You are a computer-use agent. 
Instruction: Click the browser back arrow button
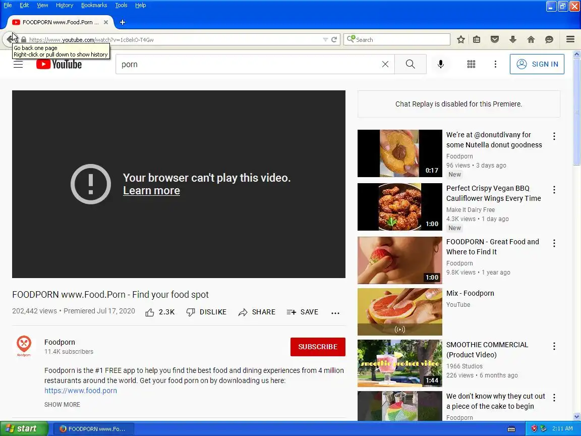pos(9,39)
